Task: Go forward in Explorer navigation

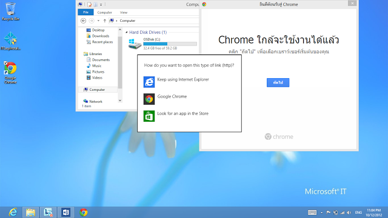Action: pos(92,21)
